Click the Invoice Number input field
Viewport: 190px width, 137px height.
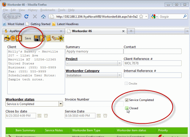click(x=94, y=104)
